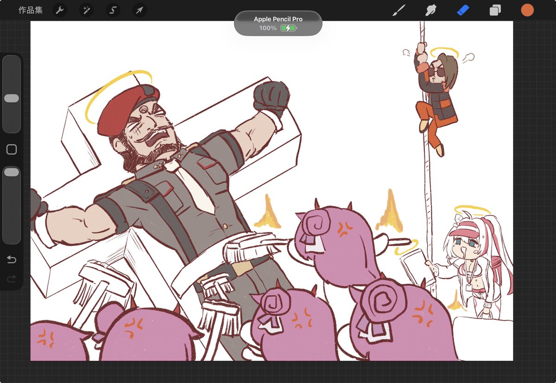Open the Adjustments magic wand menu
This screenshot has height=383, width=556.
[x=86, y=10]
